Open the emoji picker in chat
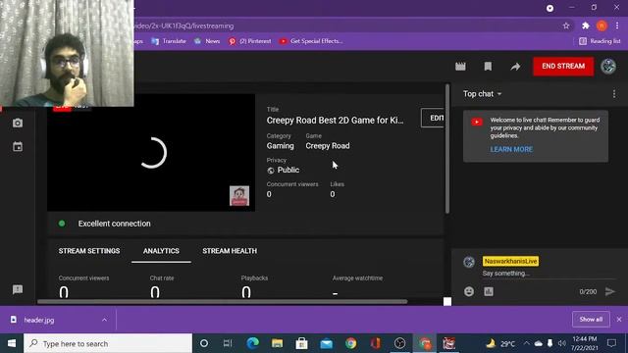This screenshot has width=628, height=353. pyautogui.click(x=469, y=292)
